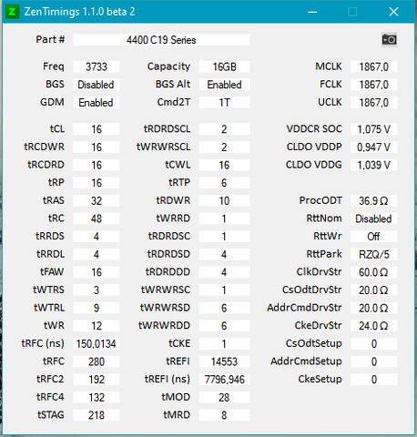This screenshot has height=437, width=417.
Task: Select the tRAS value 32
Action: click(97, 200)
